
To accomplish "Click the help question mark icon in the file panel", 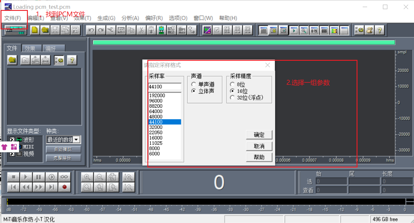I will [x=72, y=60].
